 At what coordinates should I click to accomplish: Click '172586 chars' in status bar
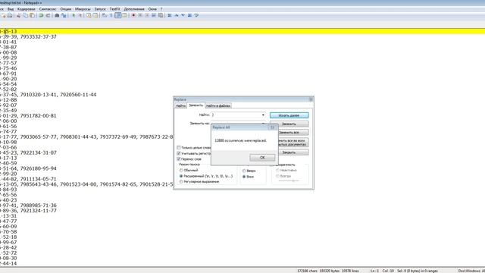point(307,271)
